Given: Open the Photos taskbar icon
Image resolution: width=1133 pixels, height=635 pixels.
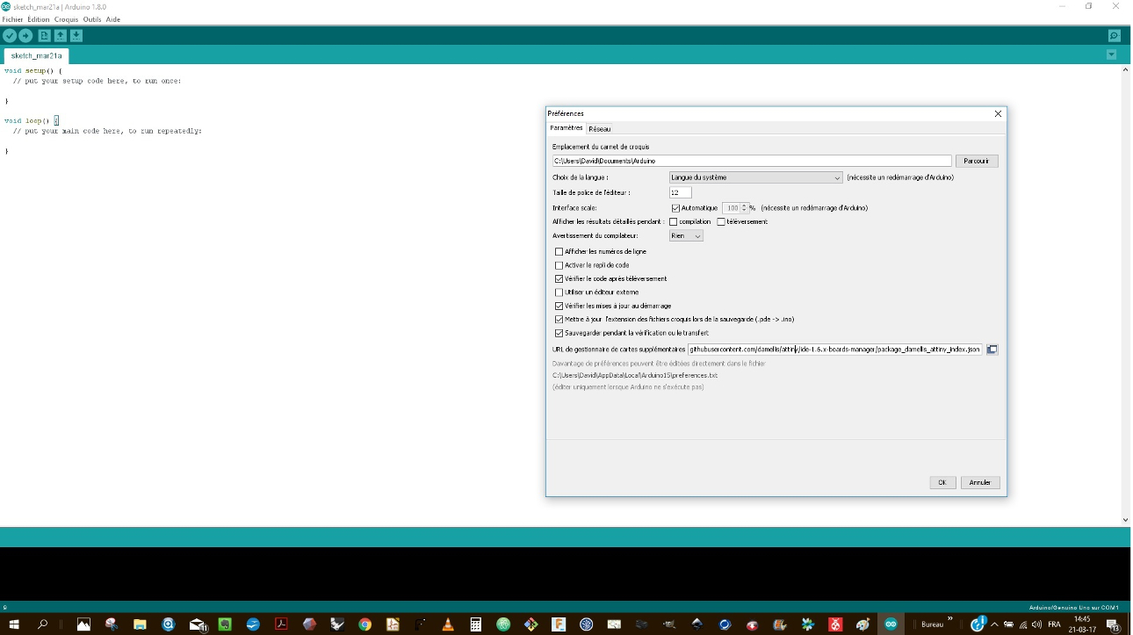Looking at the screenshot, I should point(83,624).
